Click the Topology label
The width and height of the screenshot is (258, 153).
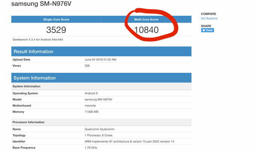[19, 135]
